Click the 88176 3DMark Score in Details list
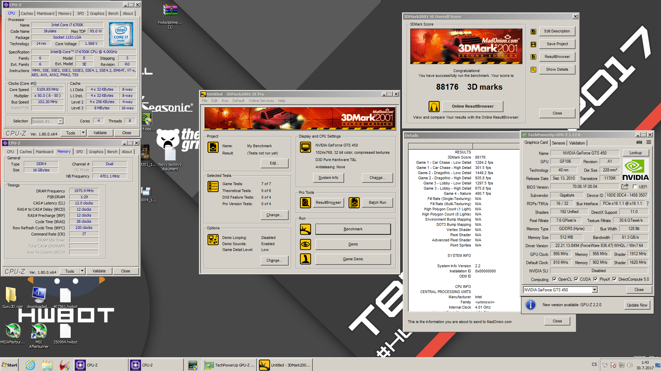 coord(480,157)
